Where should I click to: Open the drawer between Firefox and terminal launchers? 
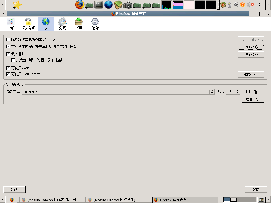(x=89, y=5)
